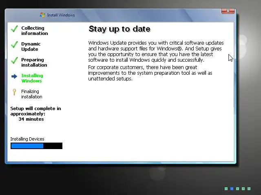Select the Collecting information step label
This screenshot has width=261, height=195.
click(34, 31)
